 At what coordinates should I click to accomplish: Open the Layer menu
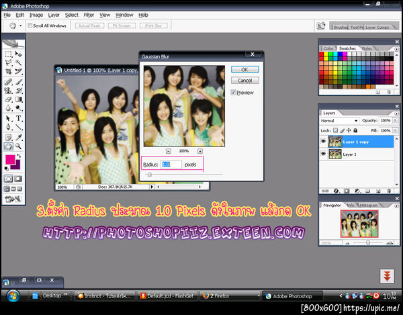point(54,15)
